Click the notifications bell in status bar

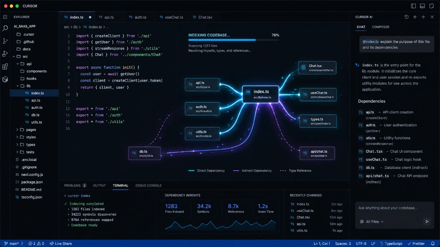[x=433, y=244]
